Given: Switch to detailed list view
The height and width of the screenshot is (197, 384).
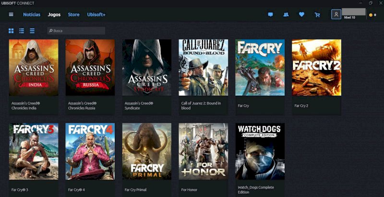Looking at the screenshot, I should point(22,31).
